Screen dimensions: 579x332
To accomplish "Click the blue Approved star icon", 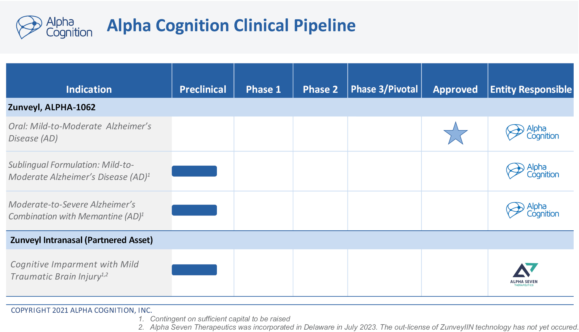I will tap(455, 134).
